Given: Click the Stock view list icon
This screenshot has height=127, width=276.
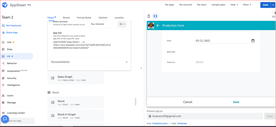Looking at the screenshot, I should coord(53,102).
